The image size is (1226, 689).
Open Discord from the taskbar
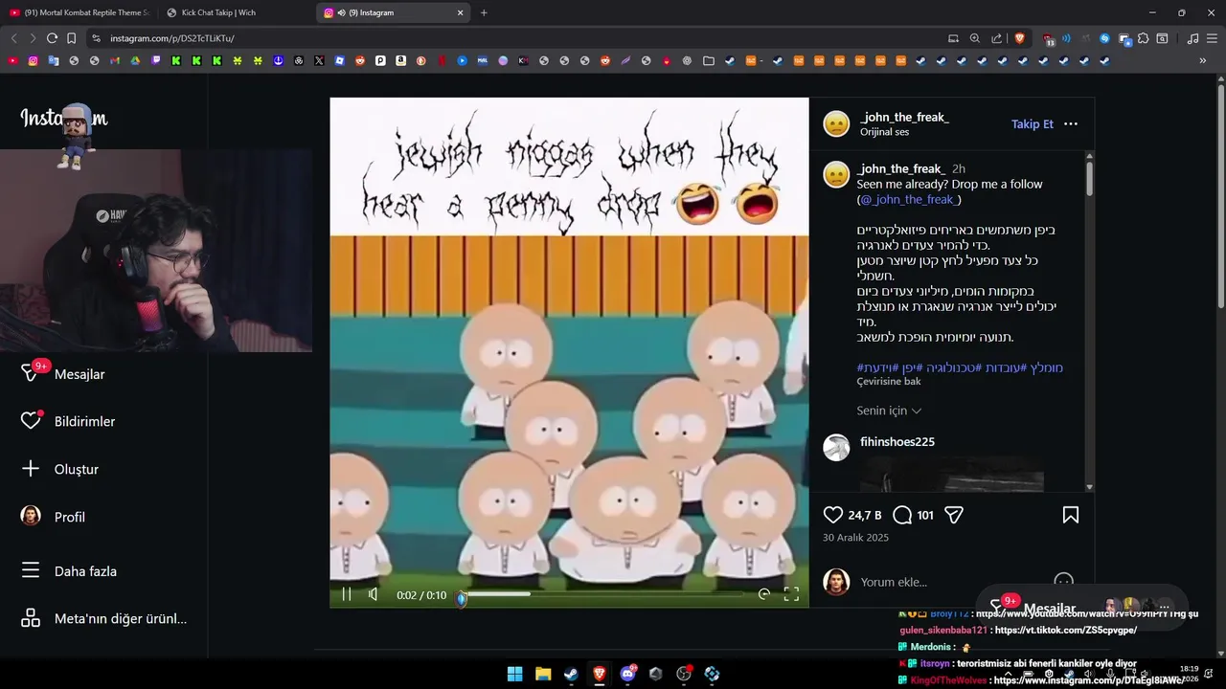[627, 674]
